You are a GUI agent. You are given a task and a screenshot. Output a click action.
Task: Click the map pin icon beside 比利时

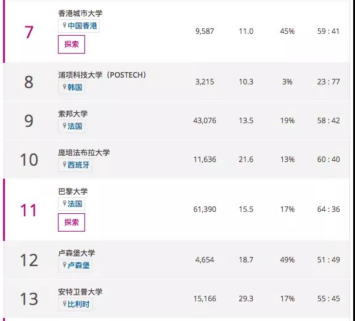[x=65, y=304]
